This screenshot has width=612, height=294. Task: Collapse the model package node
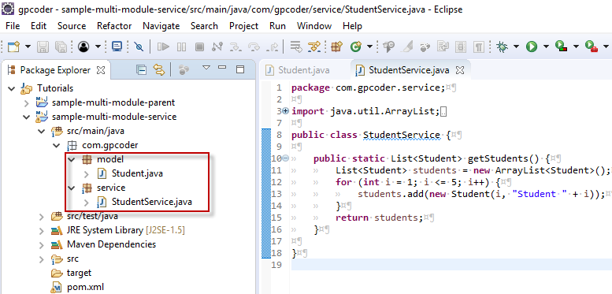click(71, 160)
